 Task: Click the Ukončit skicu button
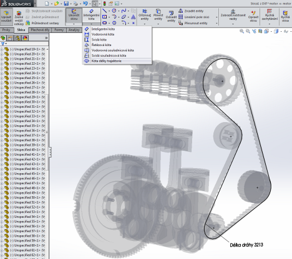74,14
